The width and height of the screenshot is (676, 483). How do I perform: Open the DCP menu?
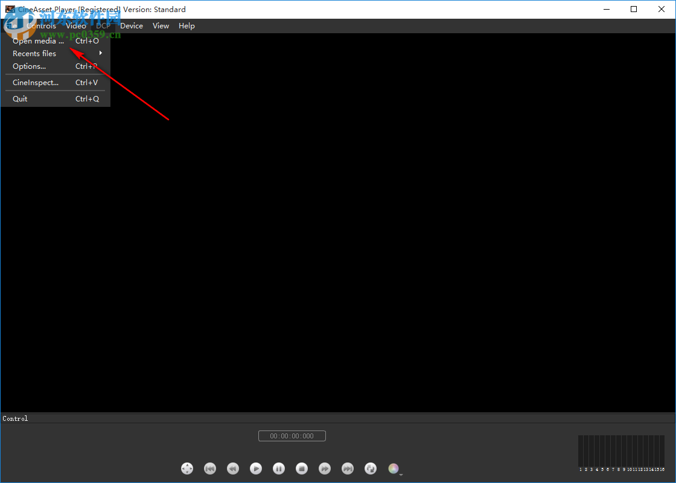(103, 25)
